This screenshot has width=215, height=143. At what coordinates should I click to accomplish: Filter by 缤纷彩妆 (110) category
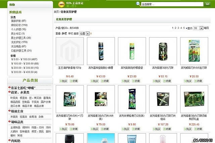[x=19, y=25]
